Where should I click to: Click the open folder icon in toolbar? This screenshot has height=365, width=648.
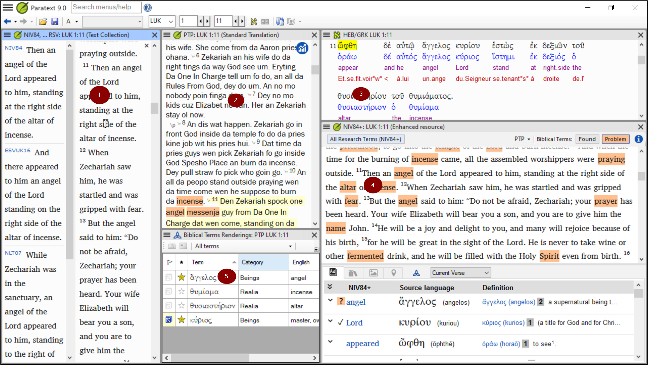(43, 22)
